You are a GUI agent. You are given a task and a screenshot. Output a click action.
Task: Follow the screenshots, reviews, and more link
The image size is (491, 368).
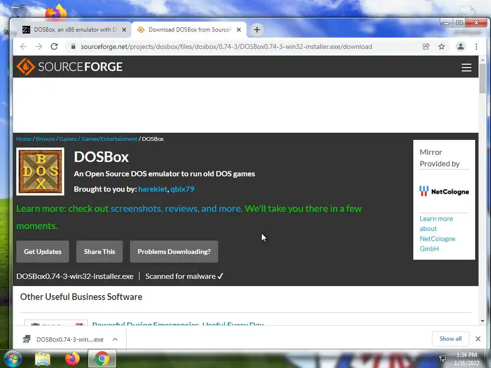tap(176, 209)
